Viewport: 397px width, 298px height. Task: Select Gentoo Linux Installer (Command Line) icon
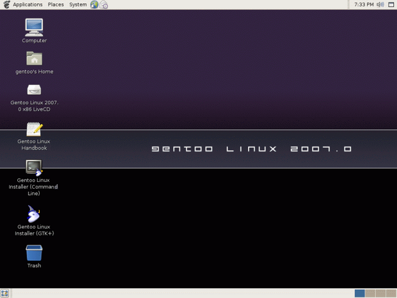click(x=34, y=167)
